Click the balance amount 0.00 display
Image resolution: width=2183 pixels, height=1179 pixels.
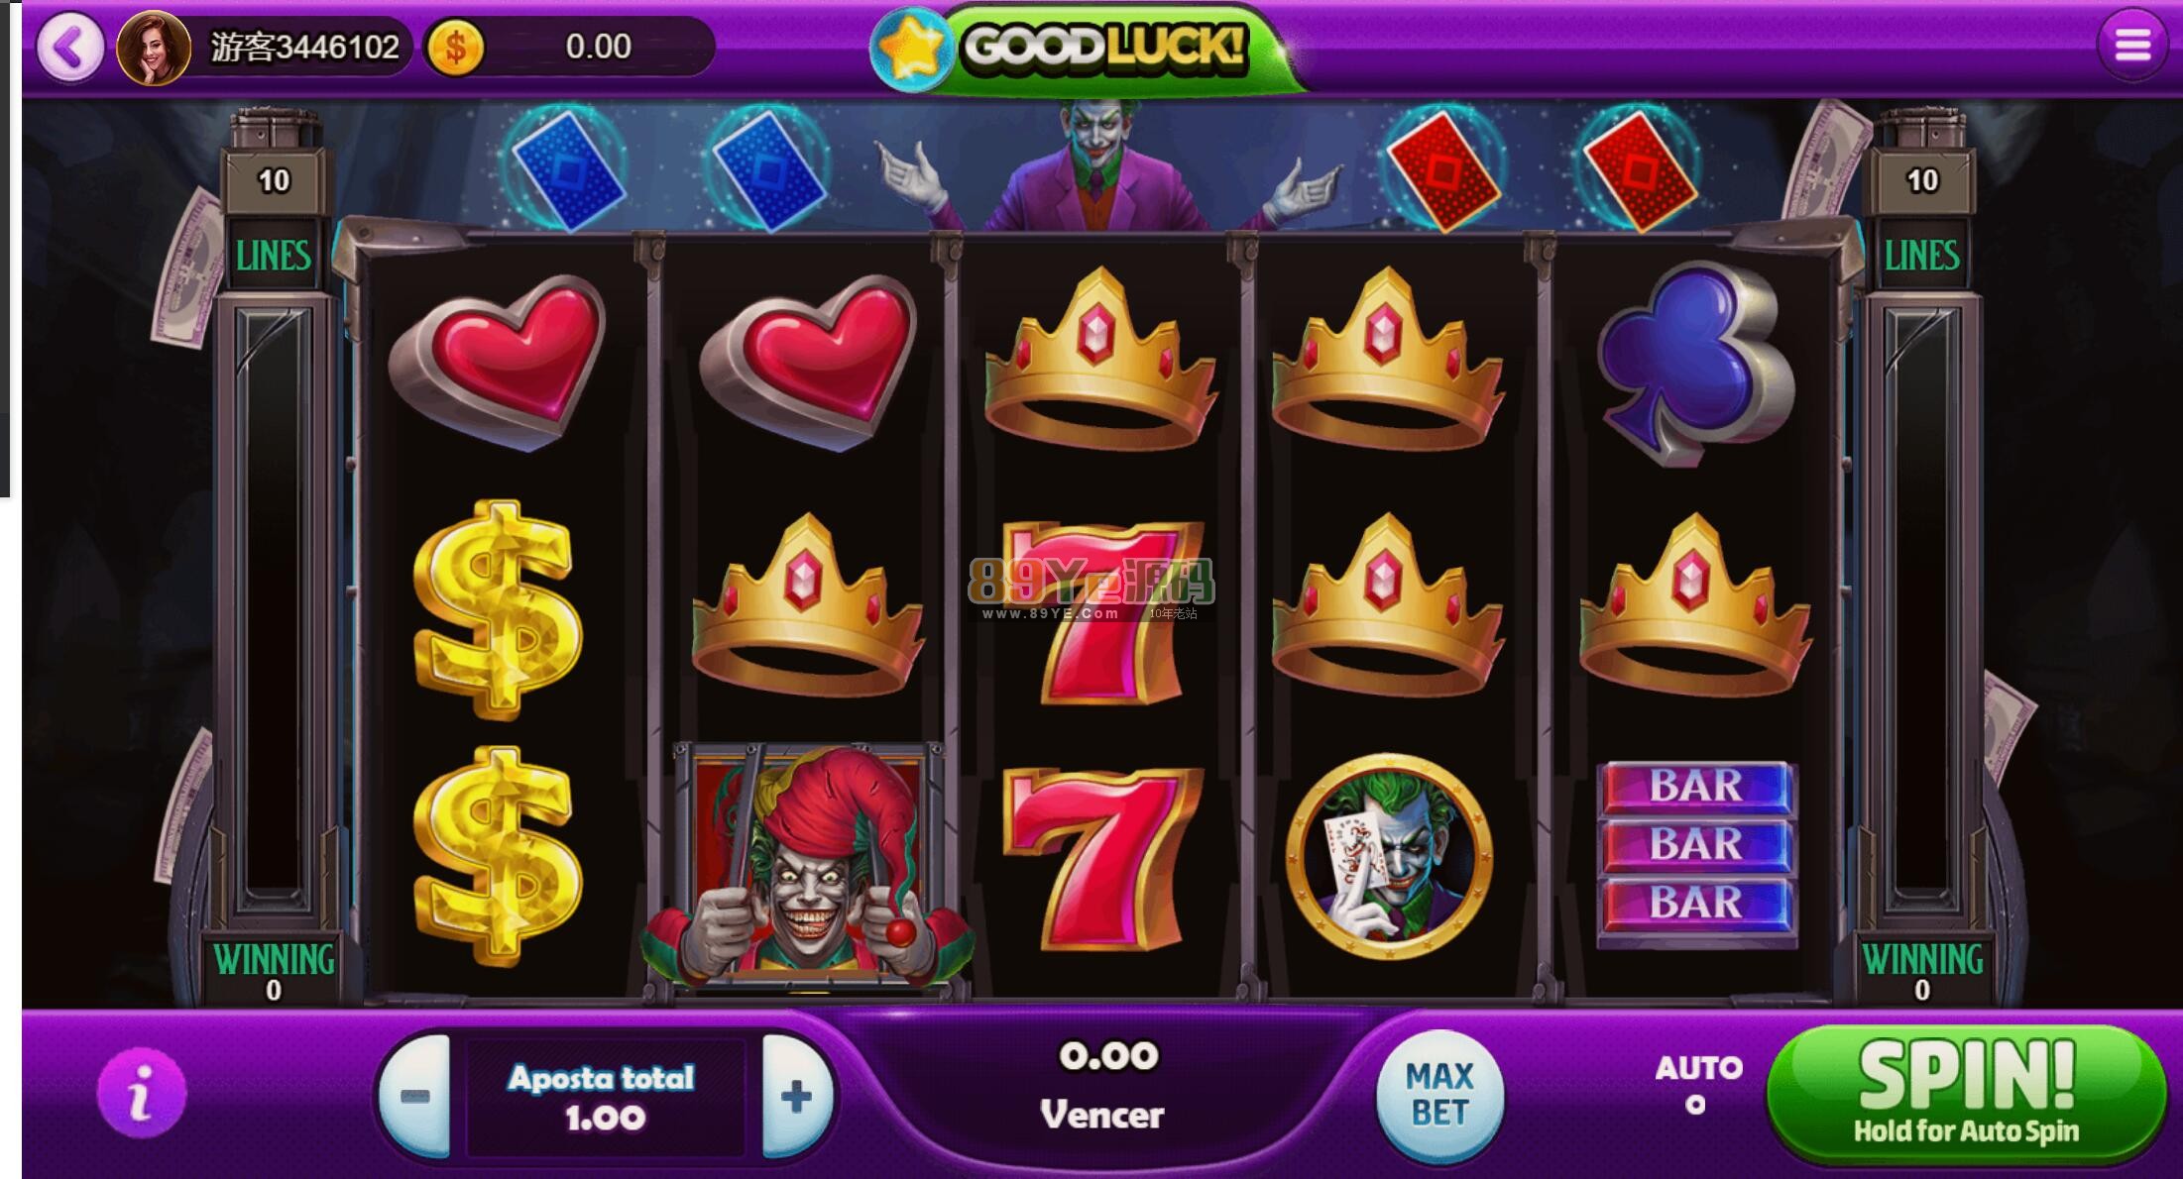[598, 47]
